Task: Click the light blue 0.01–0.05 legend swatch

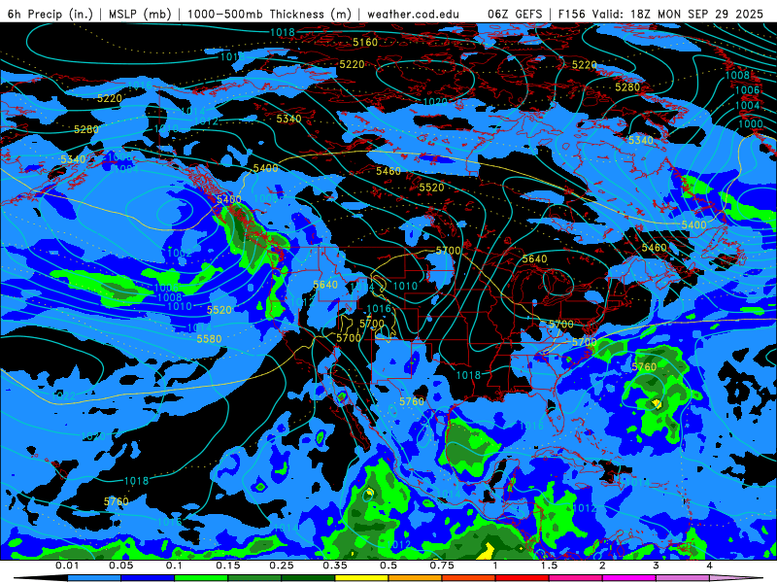Action: (94, 578)
